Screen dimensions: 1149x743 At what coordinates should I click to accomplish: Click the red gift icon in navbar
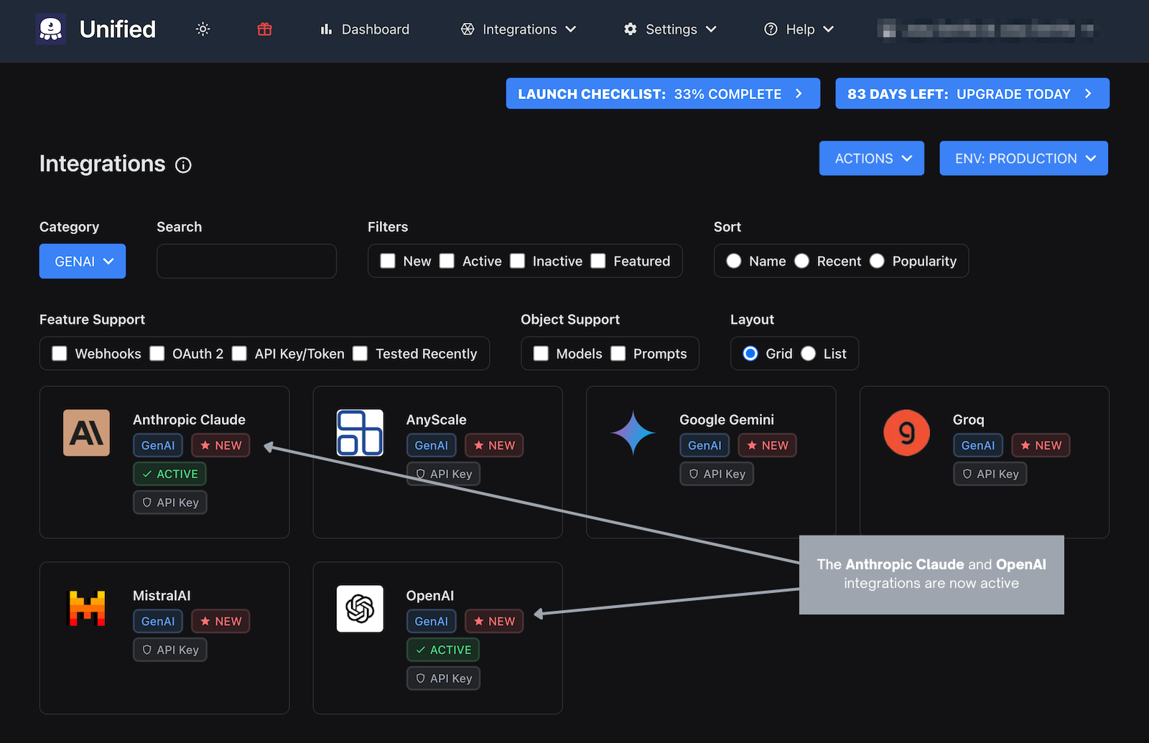(x=264, y=29)
